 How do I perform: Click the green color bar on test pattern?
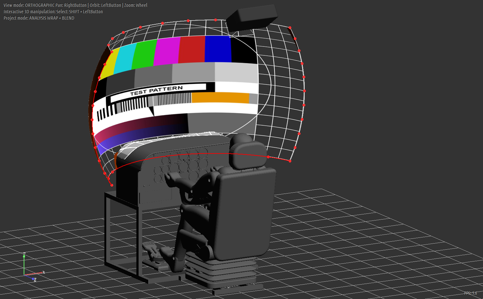(x=144, y=54)
